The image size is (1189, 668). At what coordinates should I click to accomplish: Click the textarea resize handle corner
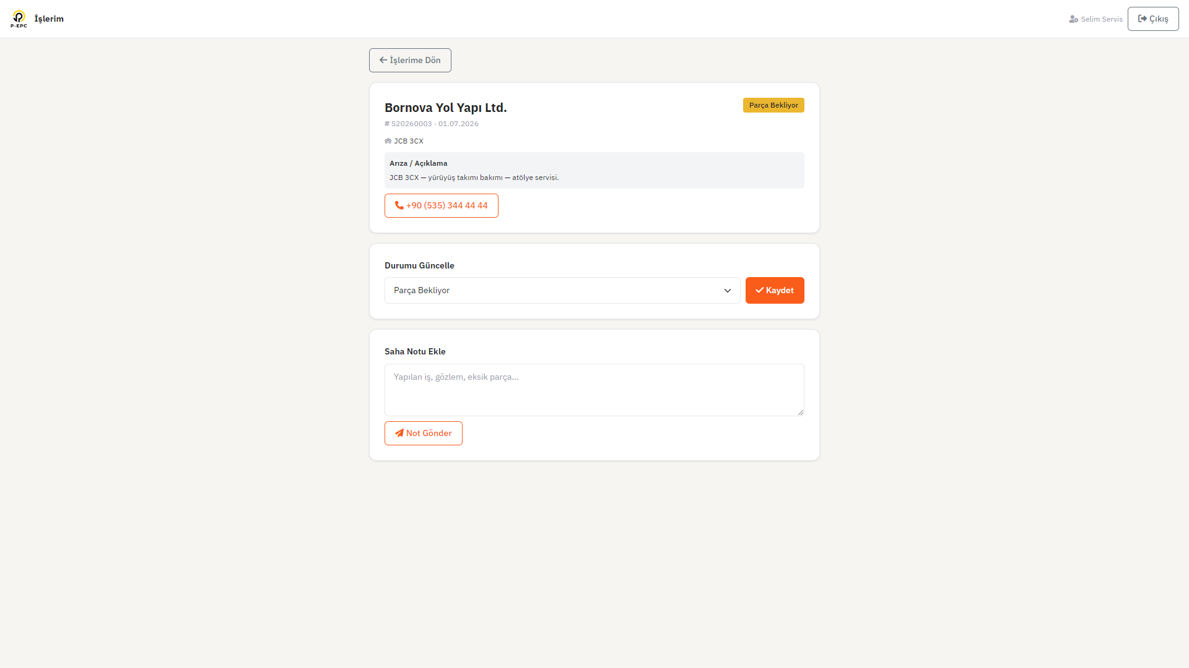point(800,412)
